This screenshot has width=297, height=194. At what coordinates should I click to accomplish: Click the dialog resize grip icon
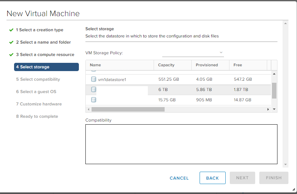pyautogui.click(x=294, y=189)
